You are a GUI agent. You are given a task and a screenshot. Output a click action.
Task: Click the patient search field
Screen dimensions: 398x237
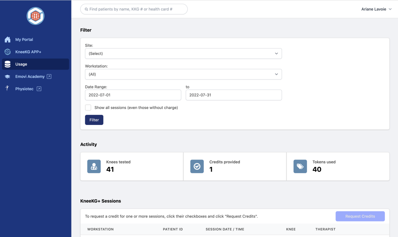click(x=134, y=9)
